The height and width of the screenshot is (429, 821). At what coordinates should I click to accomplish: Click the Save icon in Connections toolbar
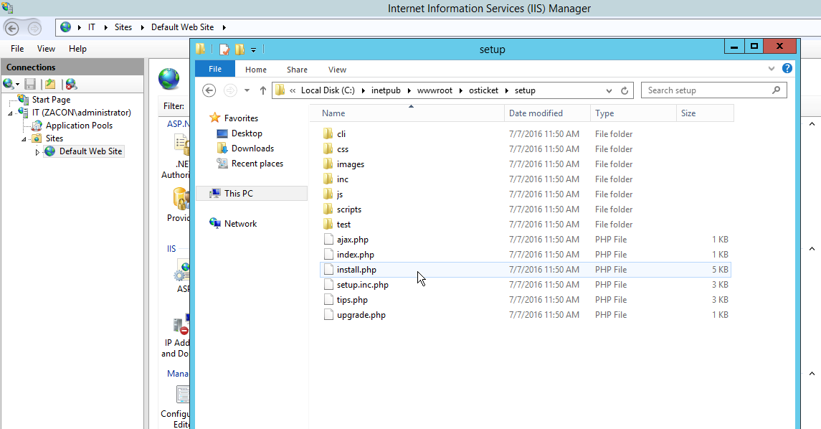click(30, 84)
